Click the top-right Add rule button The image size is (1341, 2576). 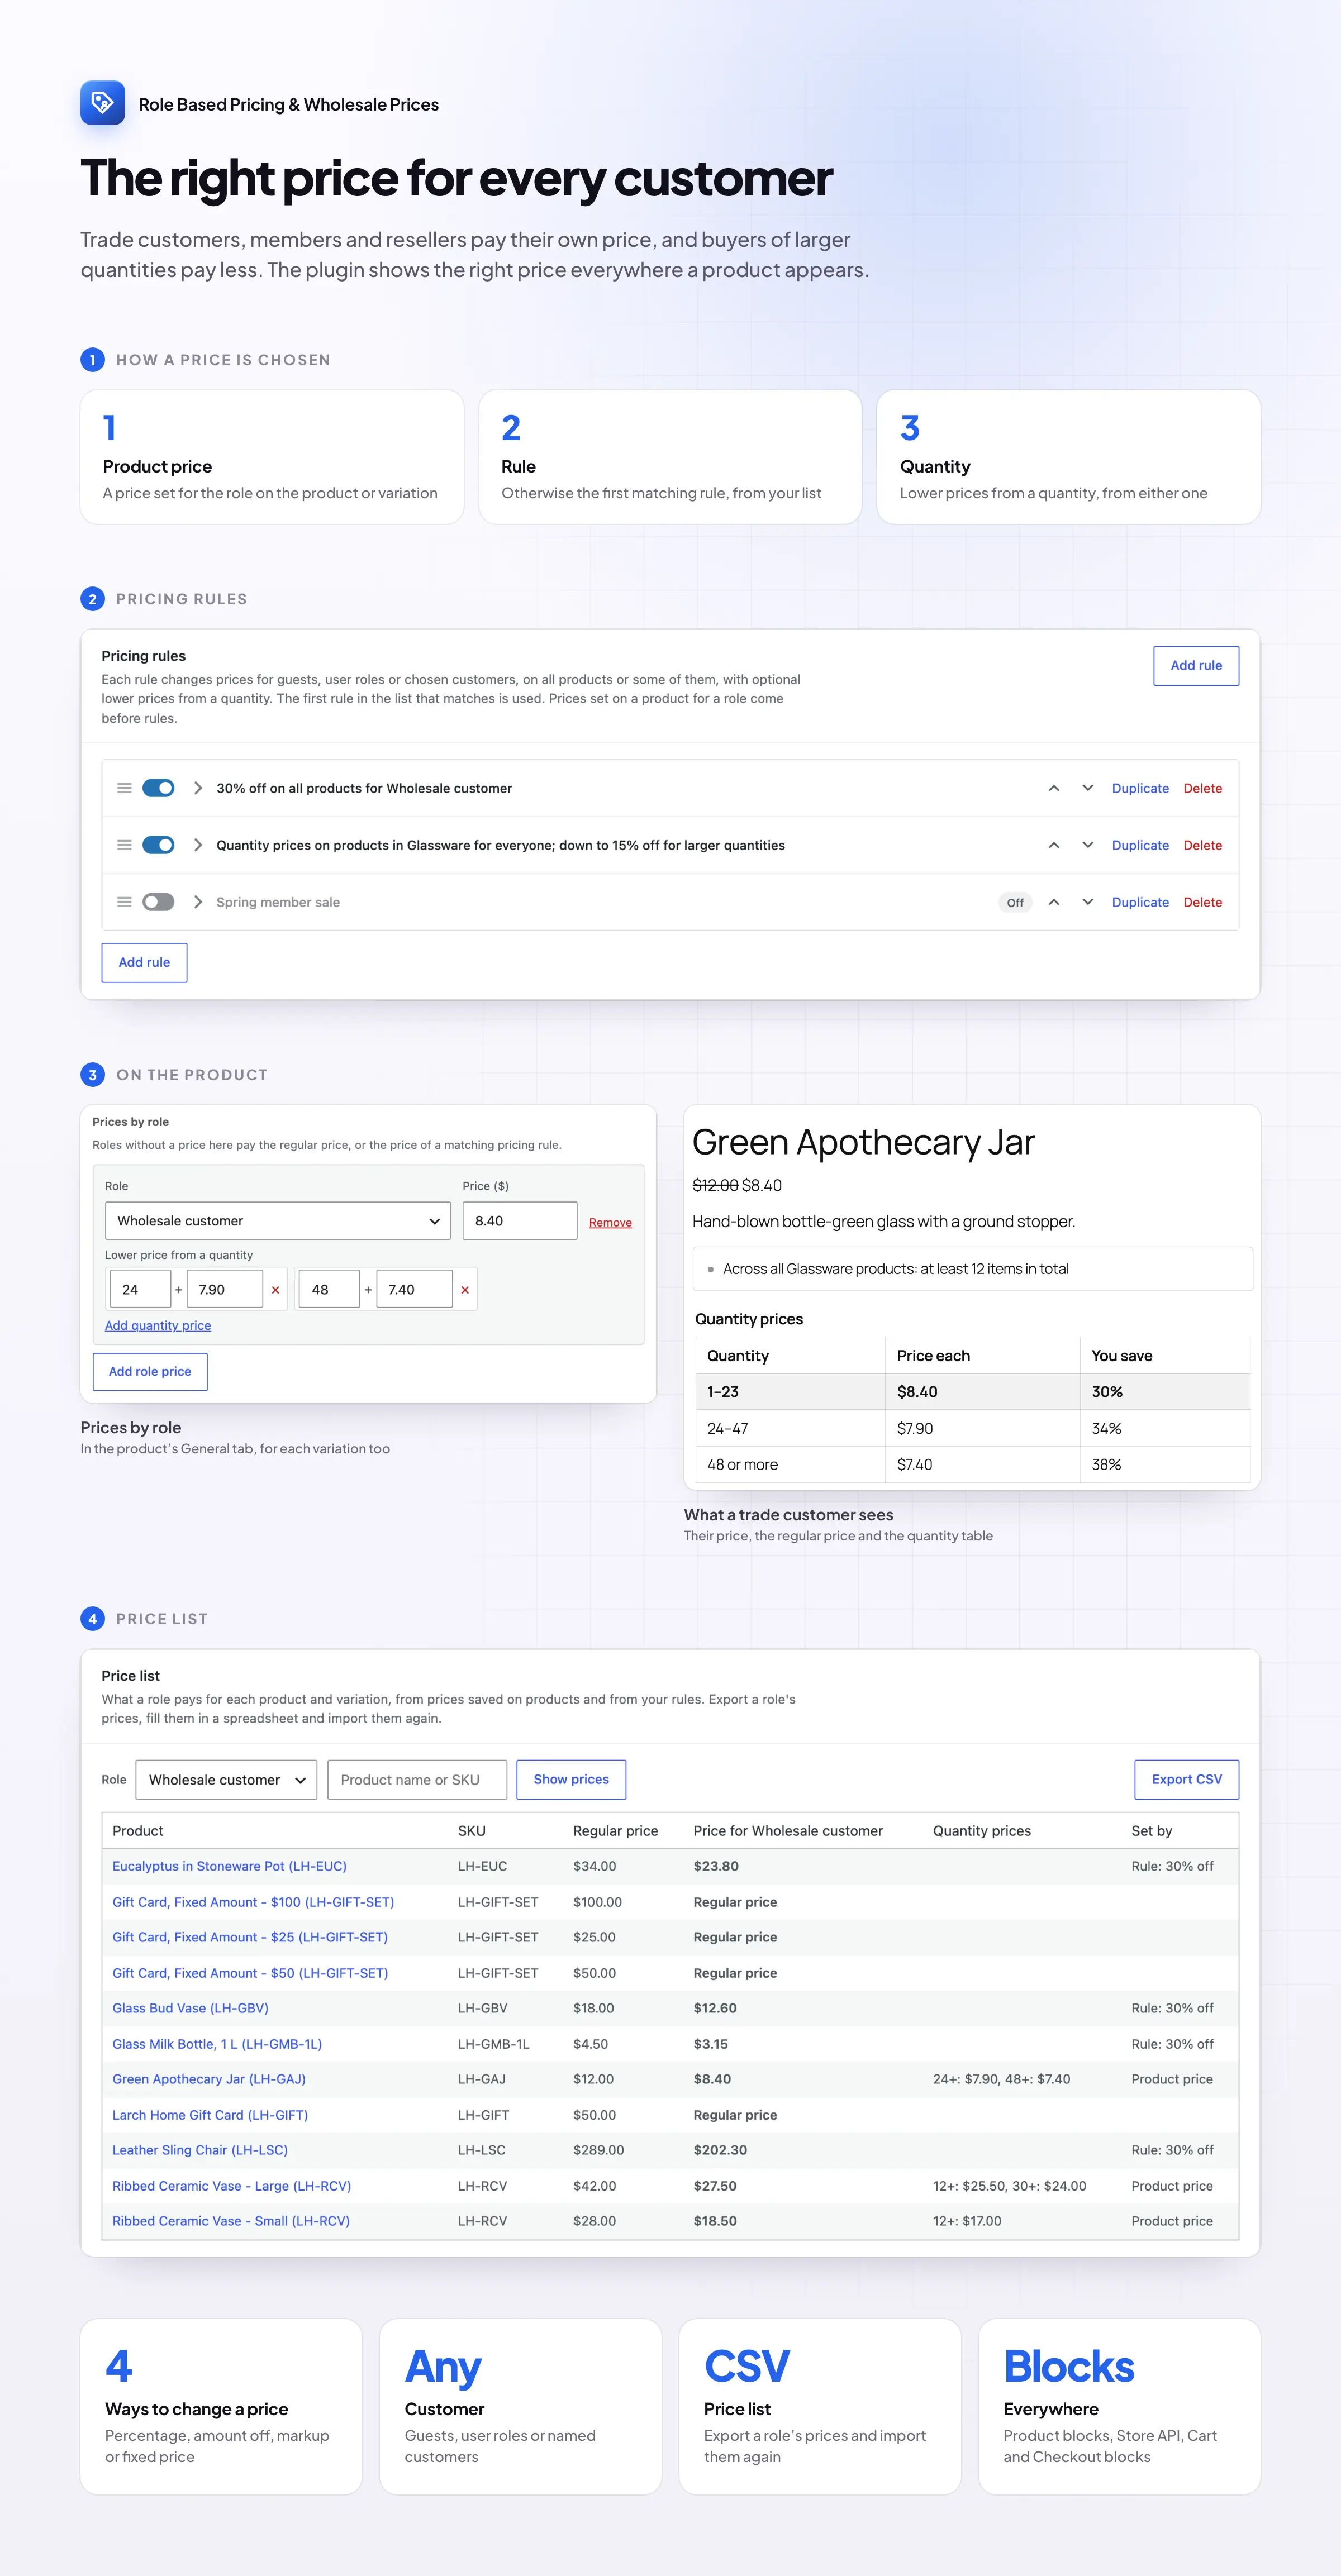[1196, 666]
